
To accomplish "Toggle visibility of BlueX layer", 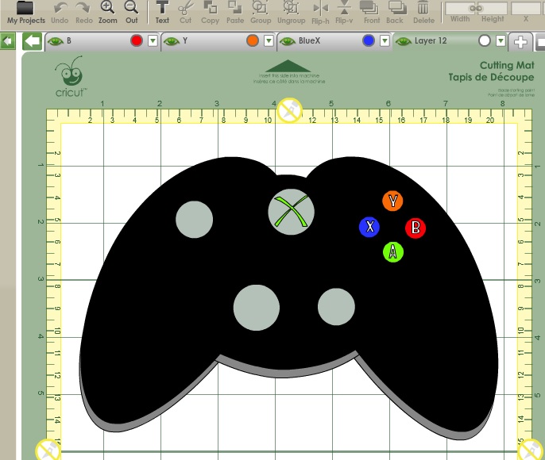I will tap(287, 41).
